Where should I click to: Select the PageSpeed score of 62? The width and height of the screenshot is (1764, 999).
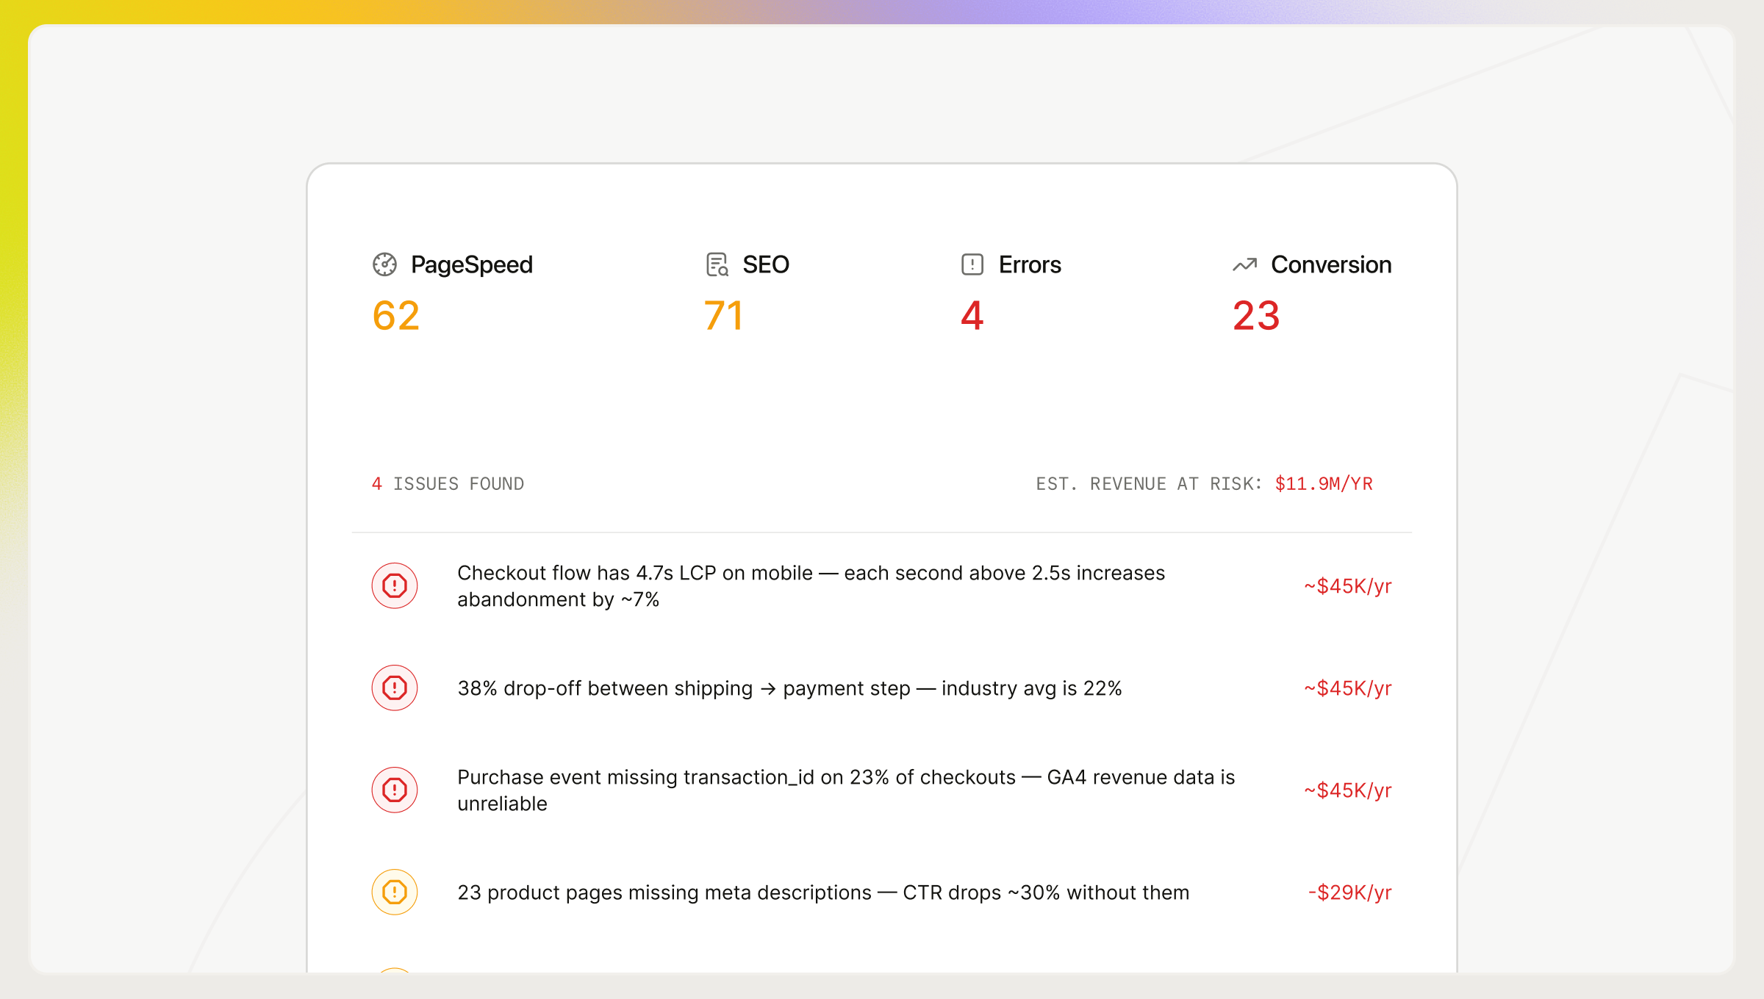pyautogui.click(x=395, y=316)
